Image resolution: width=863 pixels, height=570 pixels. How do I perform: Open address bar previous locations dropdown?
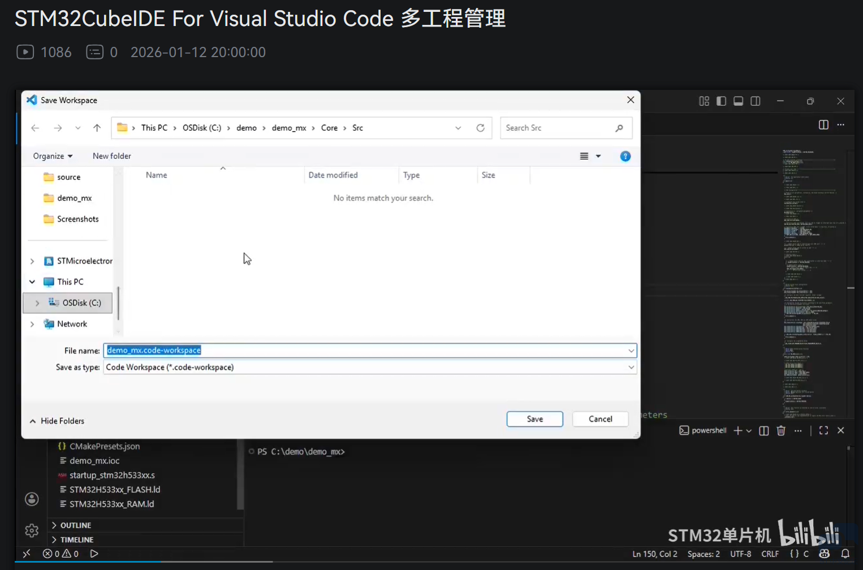[458, 128]
